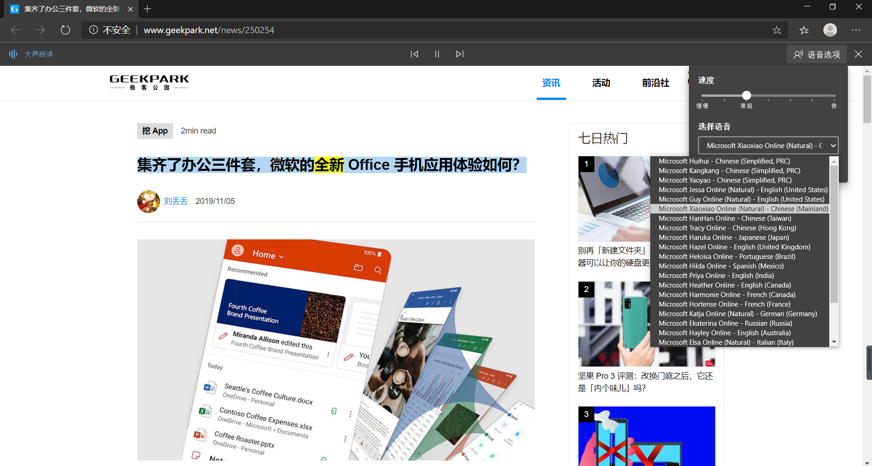Viewport: 872px width, 466px height.
Task: Expand the 选择语音 voice dropdown
Action: click(768, 145)
